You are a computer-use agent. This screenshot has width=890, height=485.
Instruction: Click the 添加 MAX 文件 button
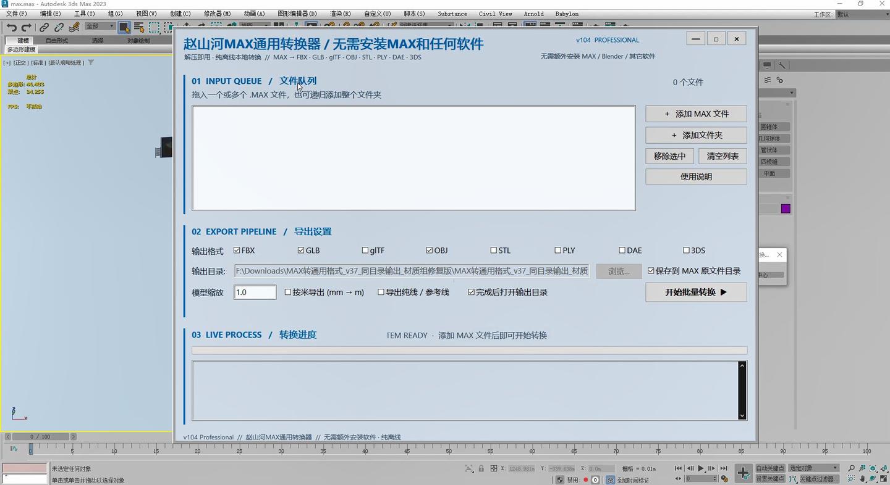tap(696, 114)
